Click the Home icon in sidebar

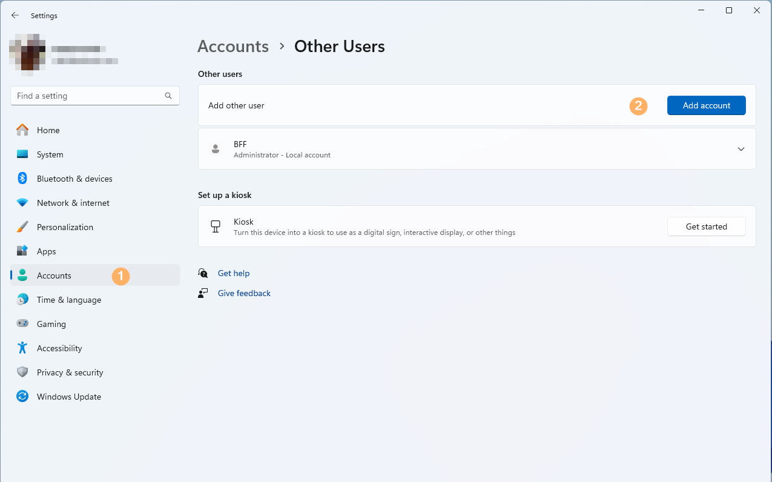point(22,130)
